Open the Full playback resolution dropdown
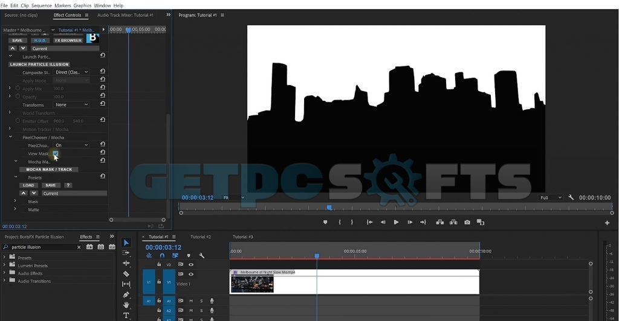619x321 pixels. point(551,198)
